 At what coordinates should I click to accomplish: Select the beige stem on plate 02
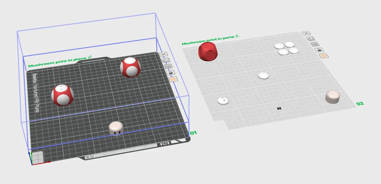coord(333,97)
